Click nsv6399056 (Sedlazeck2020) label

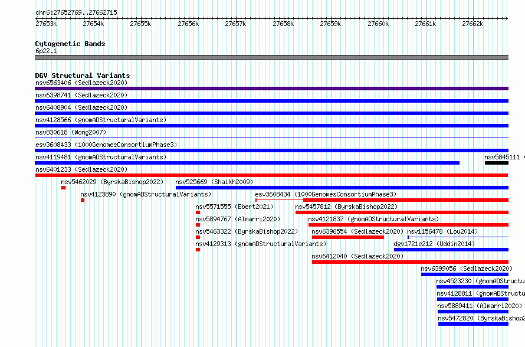[x=467, y=269]
